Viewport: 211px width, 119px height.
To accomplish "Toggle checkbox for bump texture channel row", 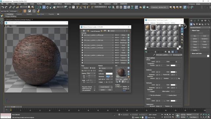I will 82,45.
